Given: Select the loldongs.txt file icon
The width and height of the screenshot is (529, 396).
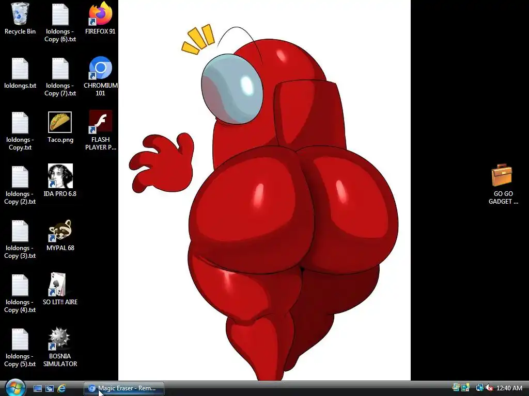Looking at the screenshot, I should [x=20, y=73].
